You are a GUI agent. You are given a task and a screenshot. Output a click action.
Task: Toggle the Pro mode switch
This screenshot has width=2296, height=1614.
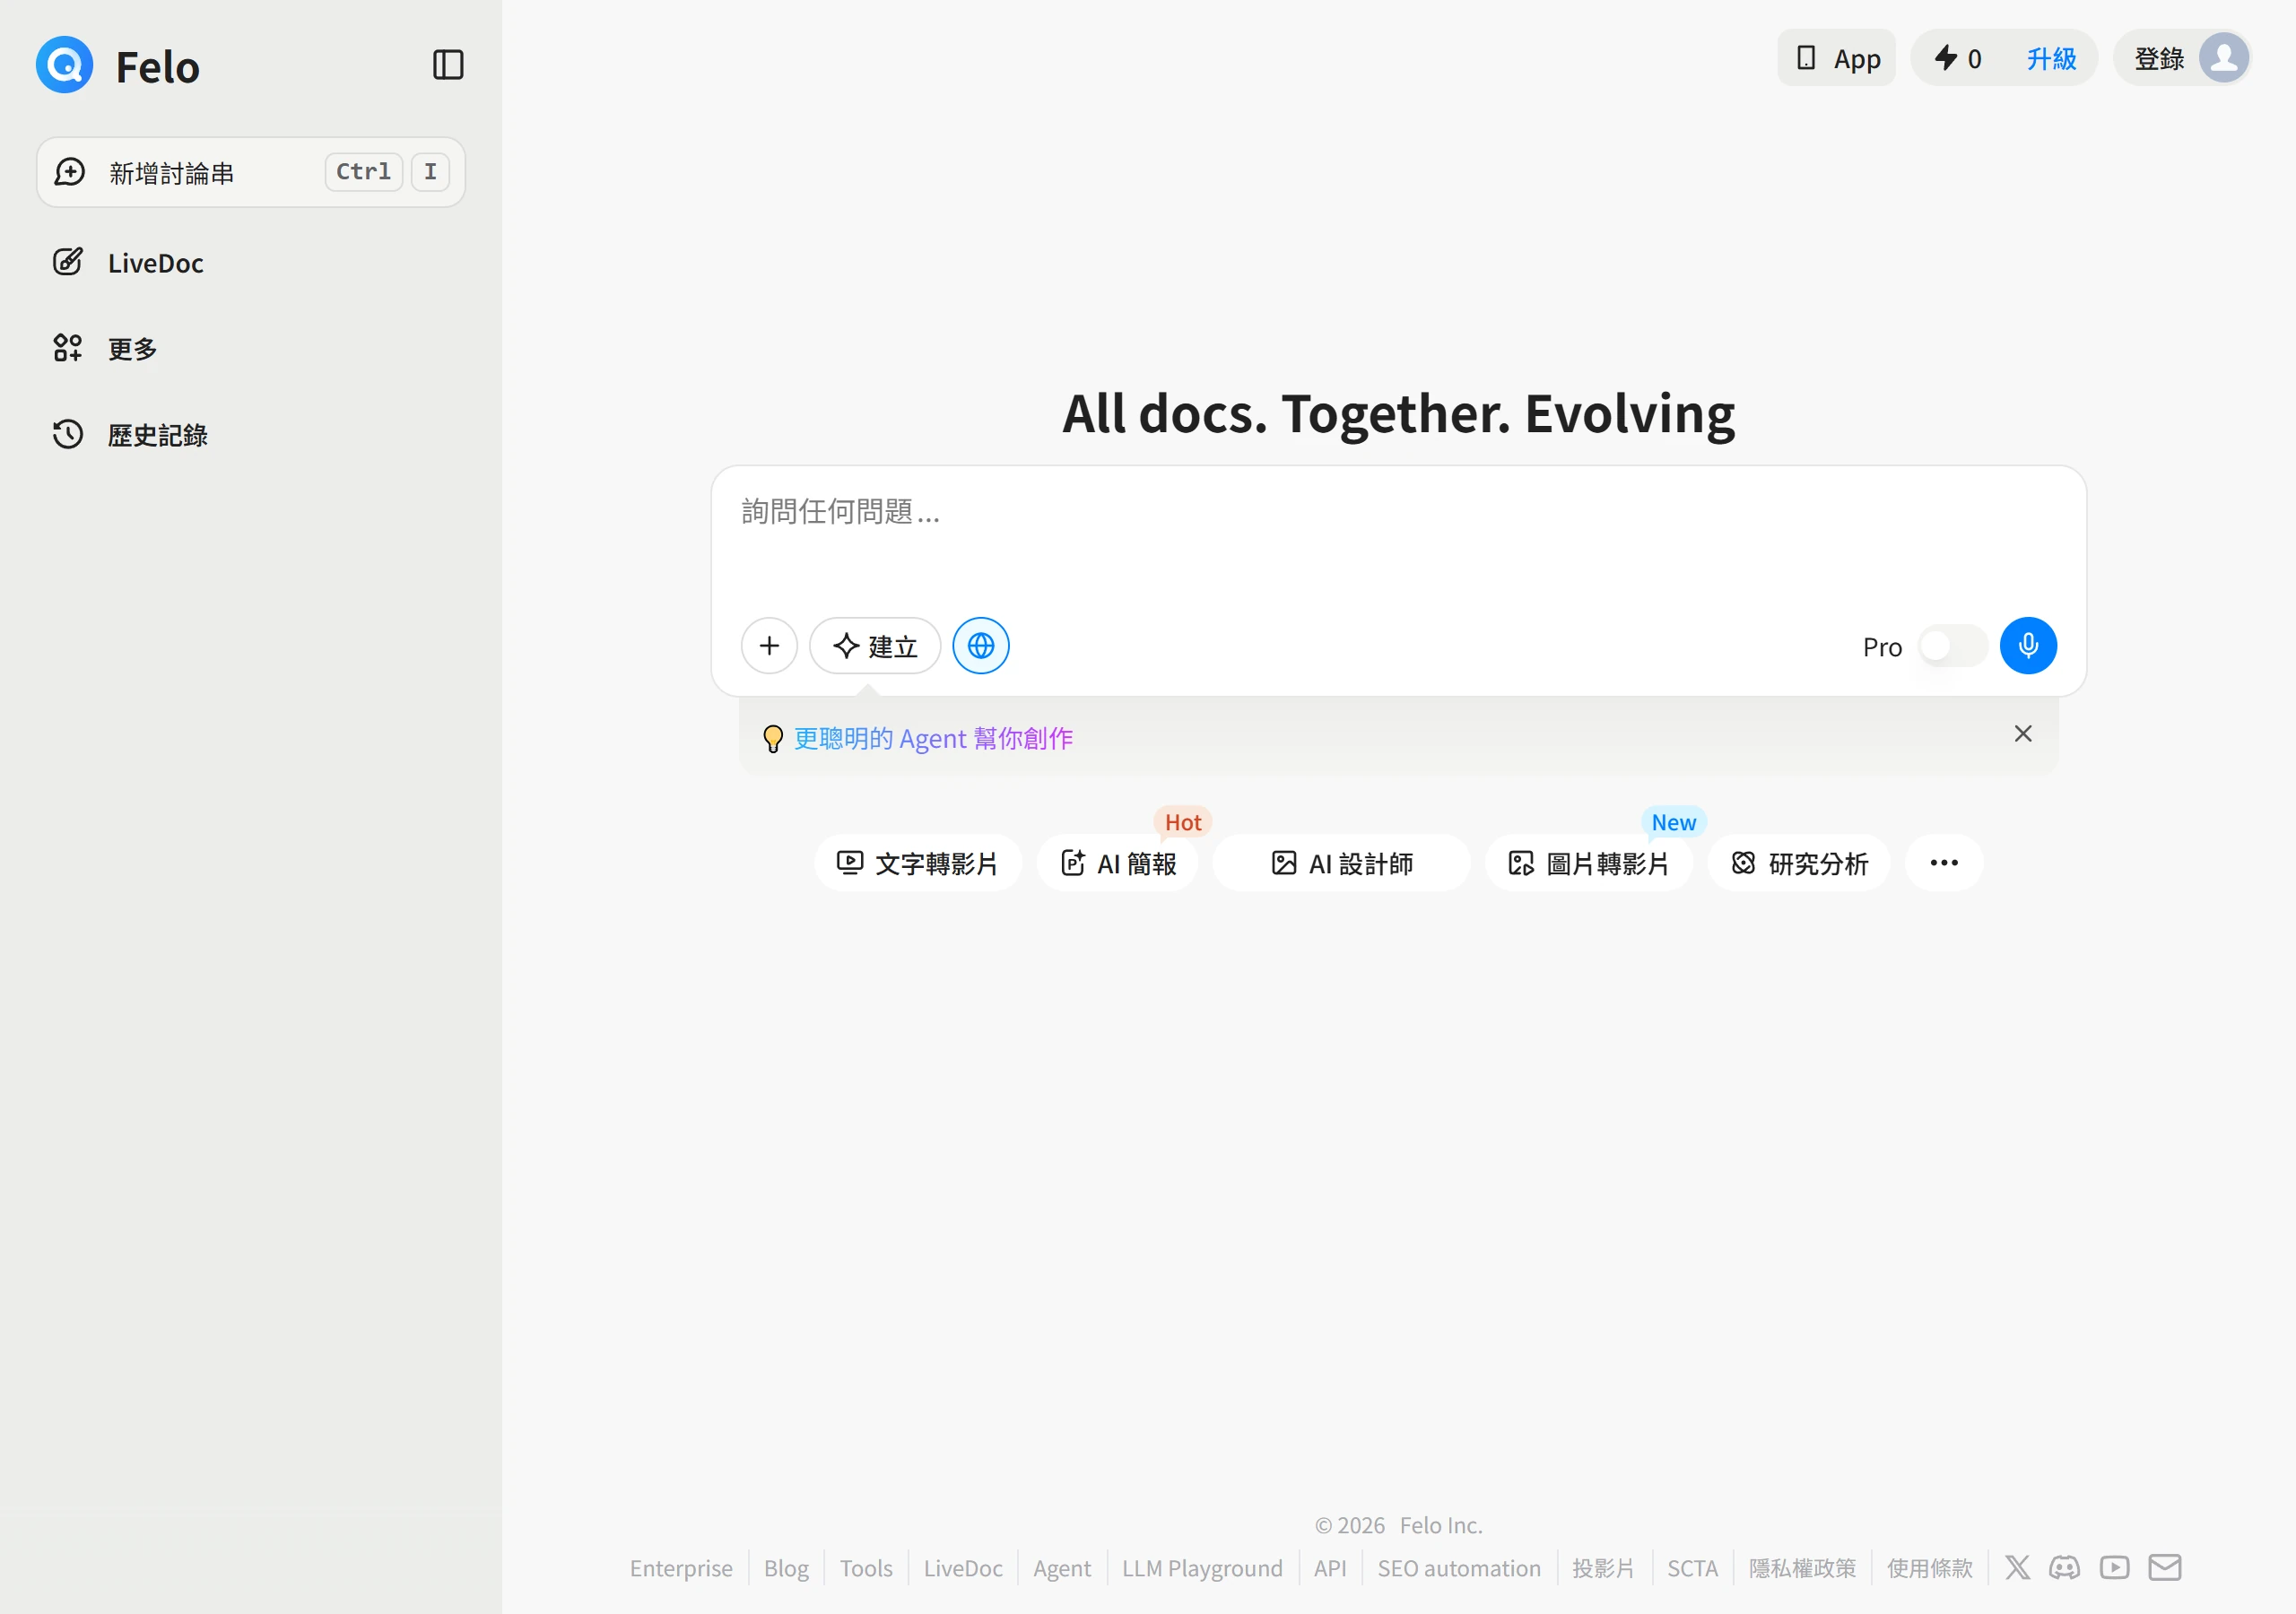point(1952,646)
